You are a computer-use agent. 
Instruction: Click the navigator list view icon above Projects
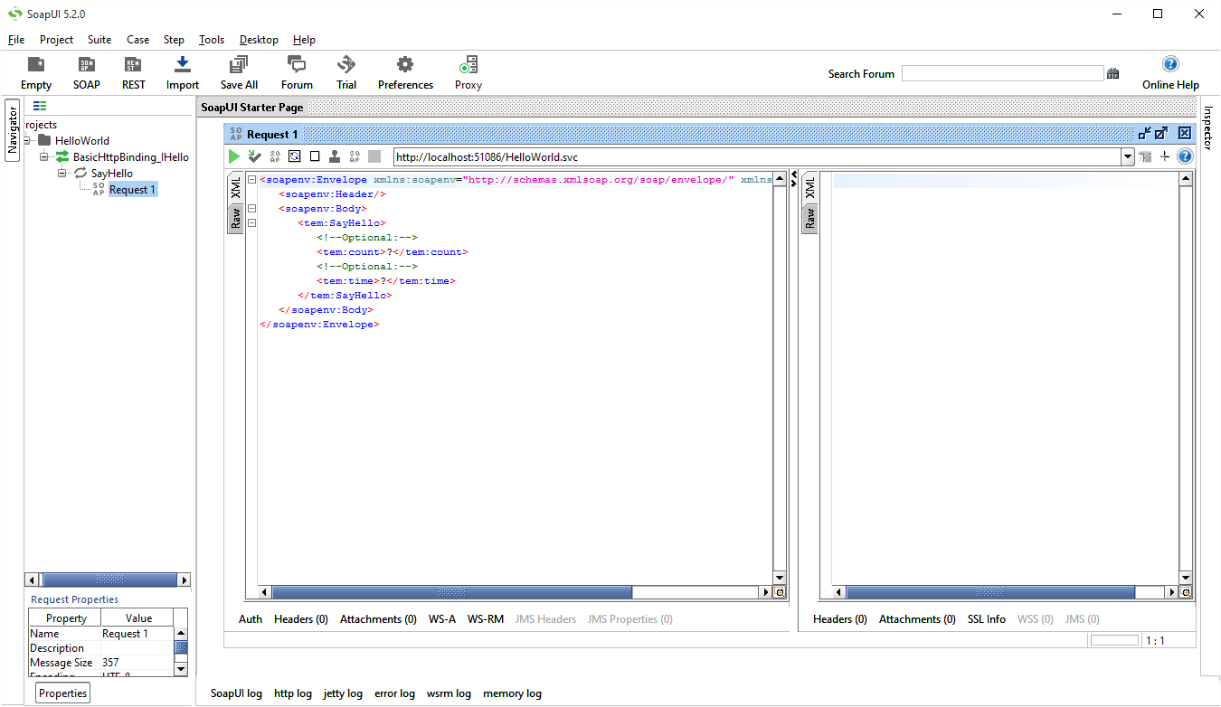40,106
